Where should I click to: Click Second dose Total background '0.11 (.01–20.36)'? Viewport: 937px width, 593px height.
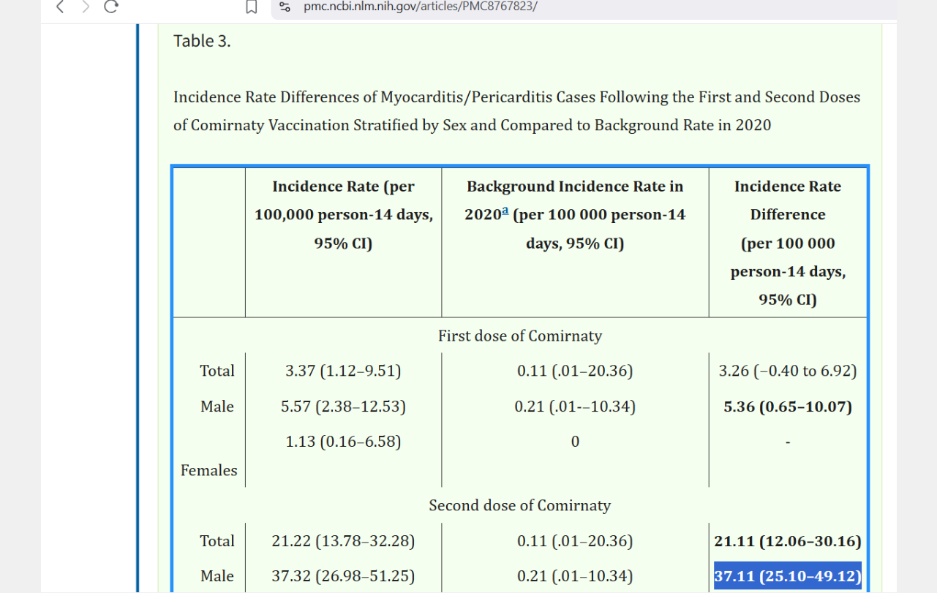pos(575,541)
